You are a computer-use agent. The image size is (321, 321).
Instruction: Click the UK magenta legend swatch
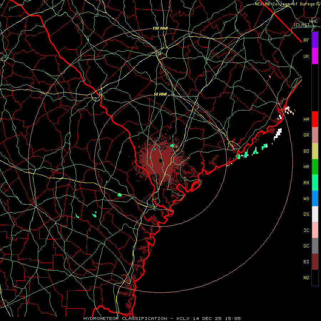click(315, 56)
